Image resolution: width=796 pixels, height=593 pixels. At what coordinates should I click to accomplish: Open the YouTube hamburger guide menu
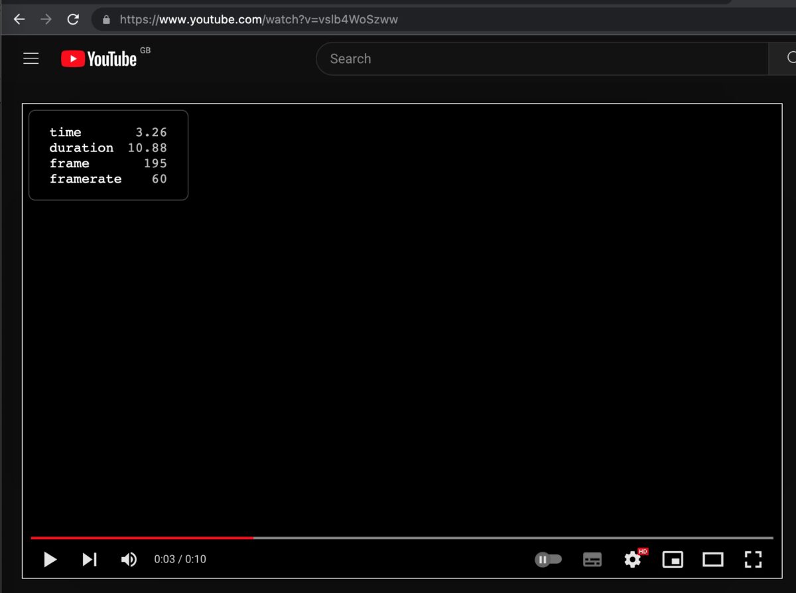point(31,58)
